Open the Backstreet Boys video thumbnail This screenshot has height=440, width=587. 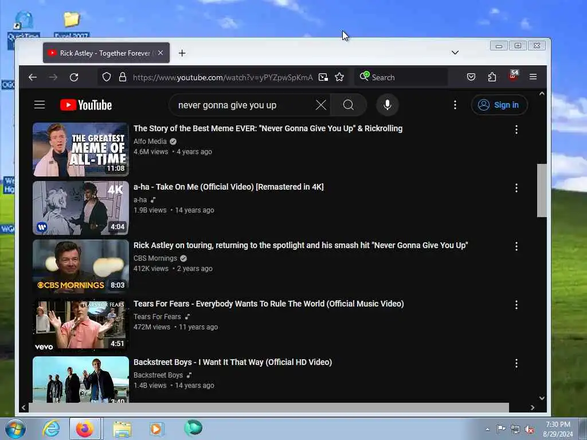click(80, 379)
